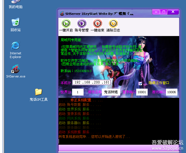
Task: Open 我的电脑 desktop icon
Action: 15,4
